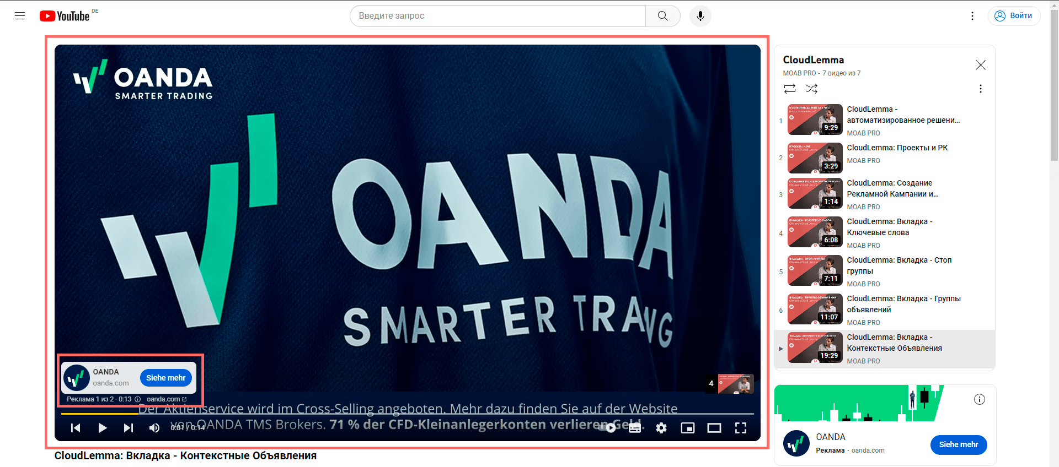The height and width of the screenshot is (467, 1059).
Task: Focus the Введите запрос search field
Action: [498, 16]
